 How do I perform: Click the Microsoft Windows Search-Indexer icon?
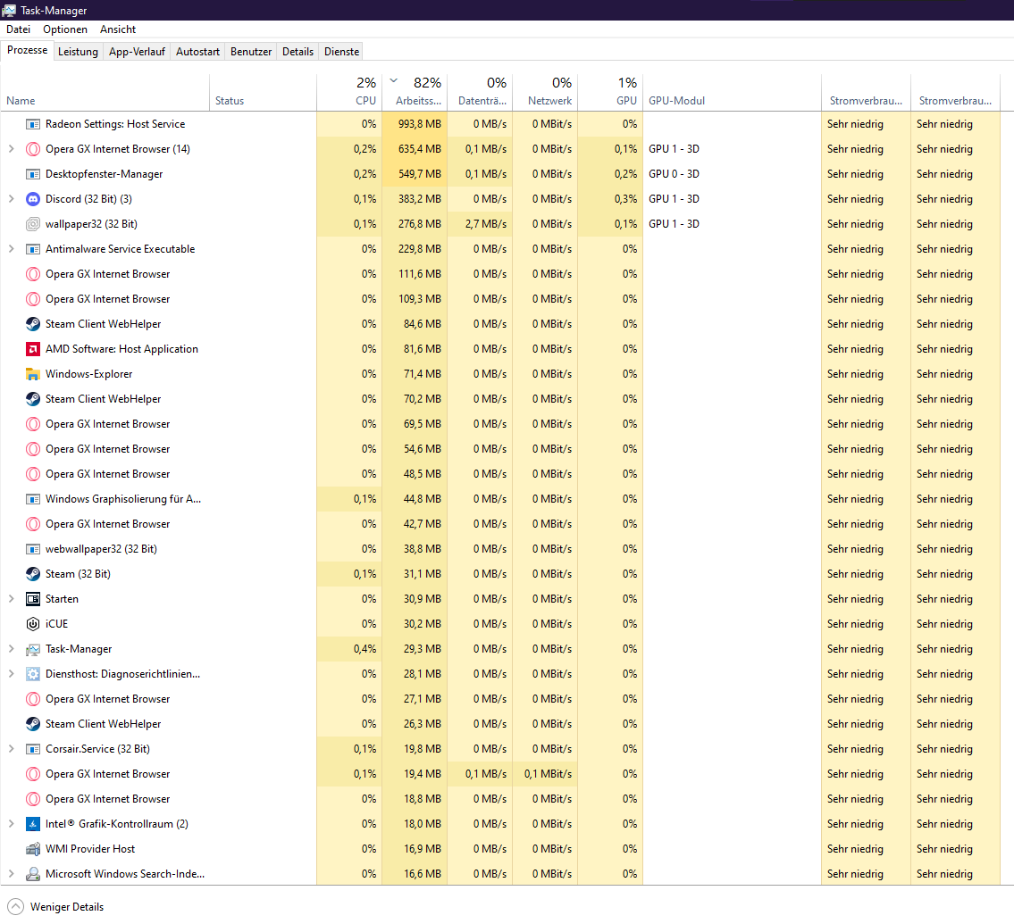click(33, 874)
